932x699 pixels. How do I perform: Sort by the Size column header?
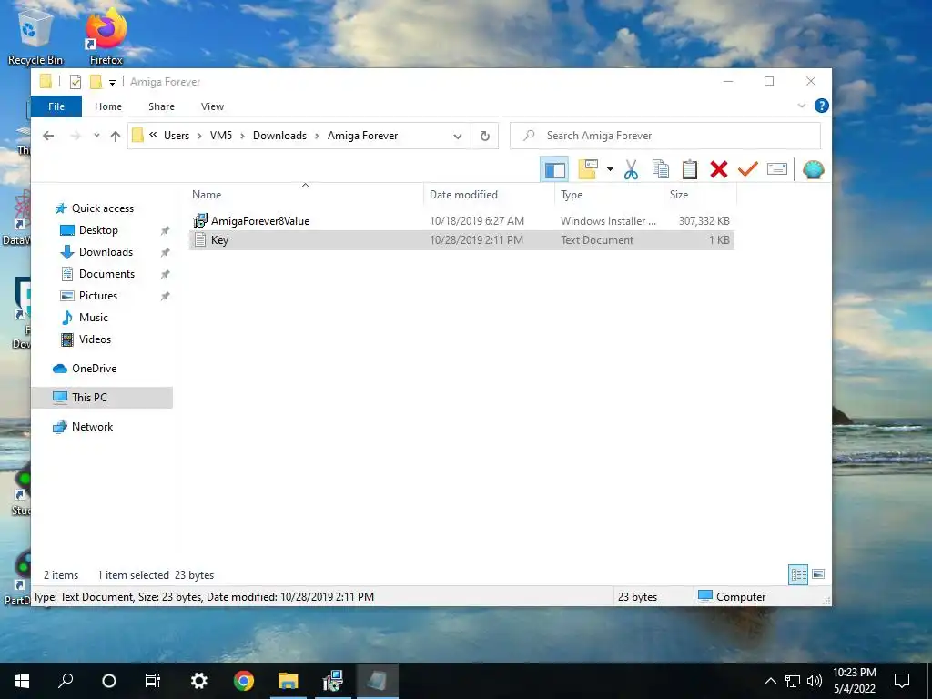(700, 195)
